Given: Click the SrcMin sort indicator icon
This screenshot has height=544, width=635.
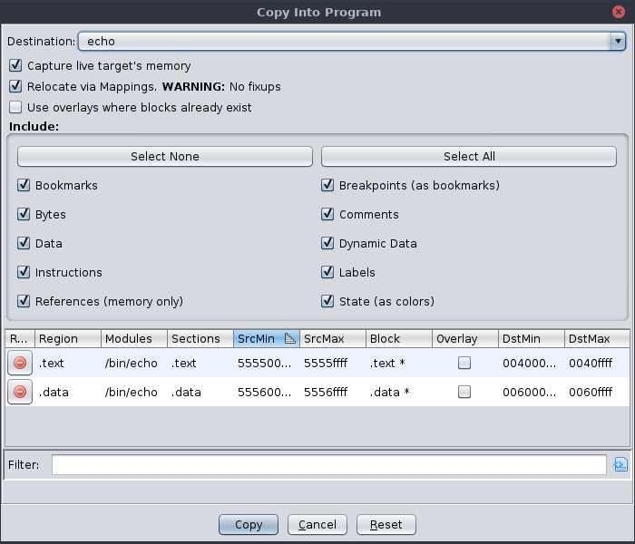Looking at the screenshot, I should click(x=290, y=338).
